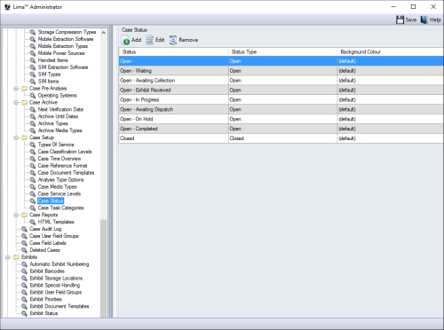Click icon beside Case Media Types

point(33,187)
